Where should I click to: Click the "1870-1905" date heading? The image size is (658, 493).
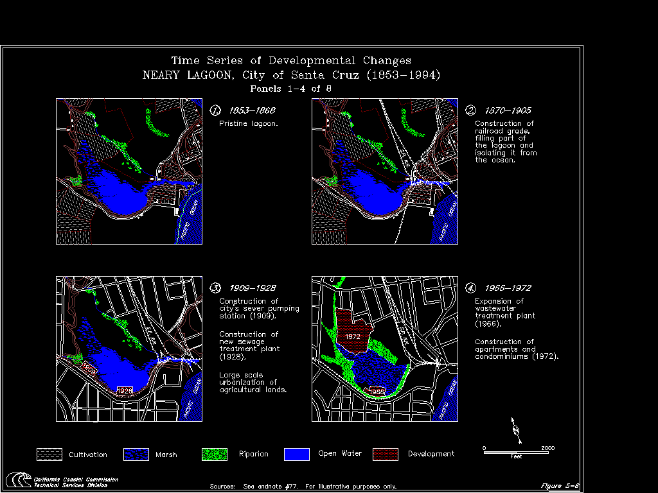point(508,110)
